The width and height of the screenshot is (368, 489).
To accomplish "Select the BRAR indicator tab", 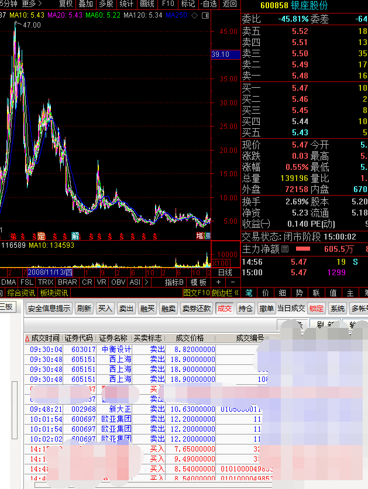I will (x=67, y=282).
